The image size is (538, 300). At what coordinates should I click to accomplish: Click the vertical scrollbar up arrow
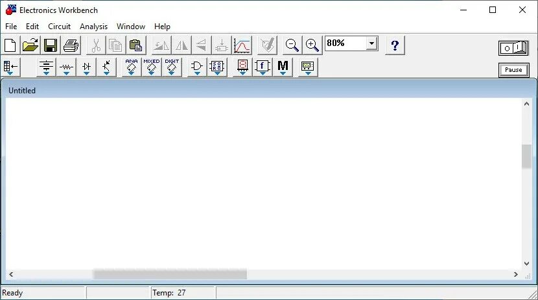click(x=527, y=104)
